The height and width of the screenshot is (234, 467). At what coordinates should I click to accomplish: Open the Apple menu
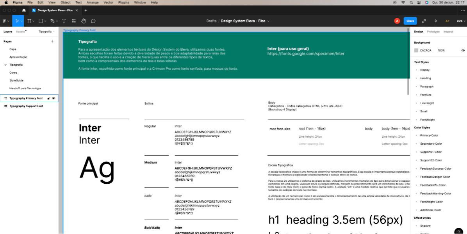point(5,2)
